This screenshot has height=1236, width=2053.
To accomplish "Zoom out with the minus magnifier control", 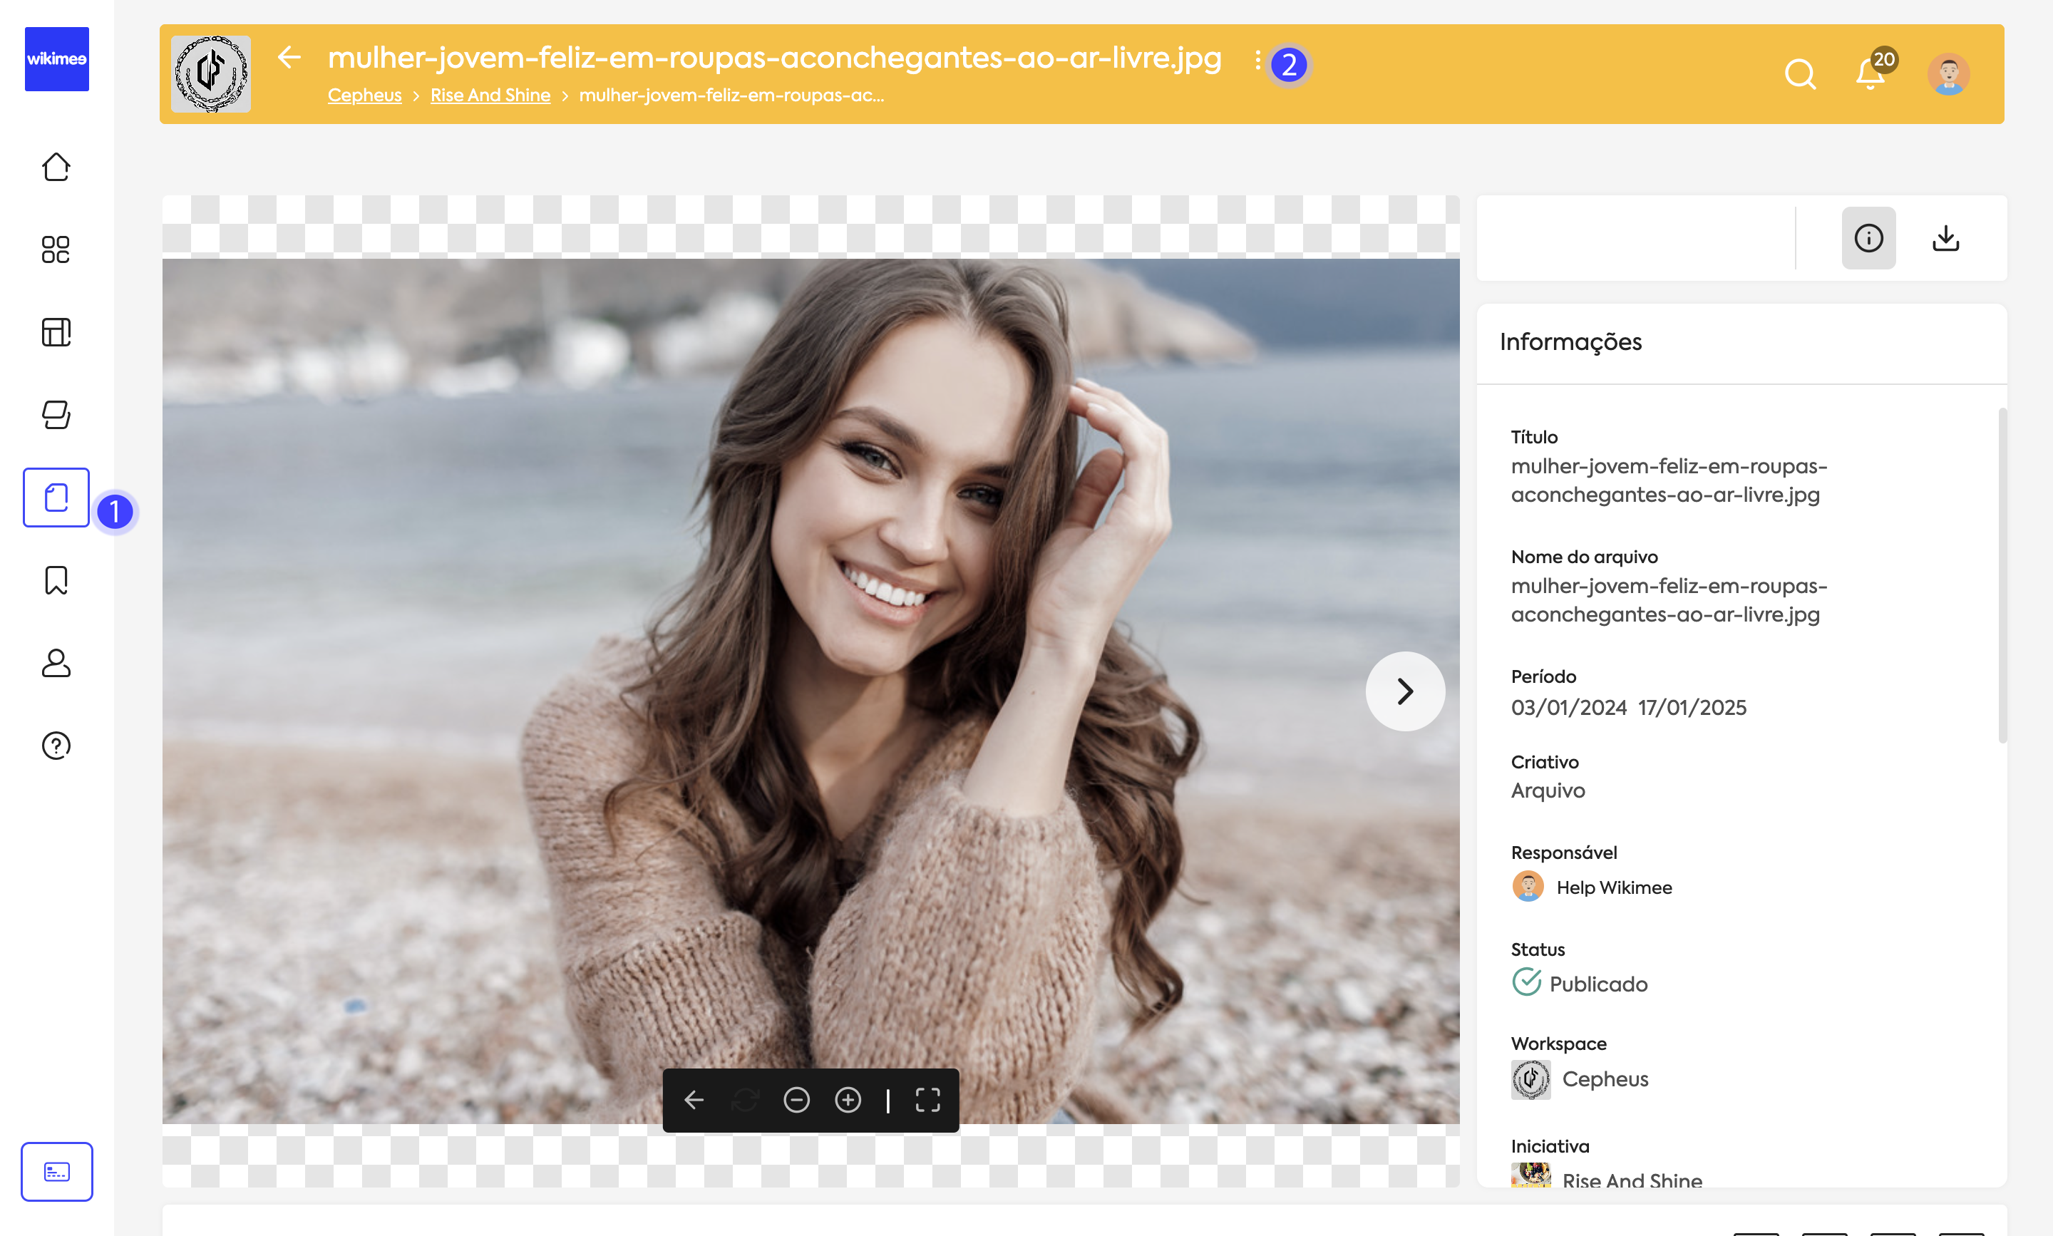I will (796, 1101).
